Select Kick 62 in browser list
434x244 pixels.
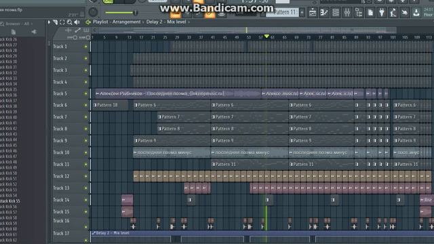tap(9, 240)
